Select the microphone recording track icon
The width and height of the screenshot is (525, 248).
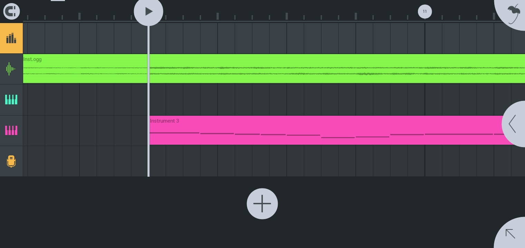11,161
